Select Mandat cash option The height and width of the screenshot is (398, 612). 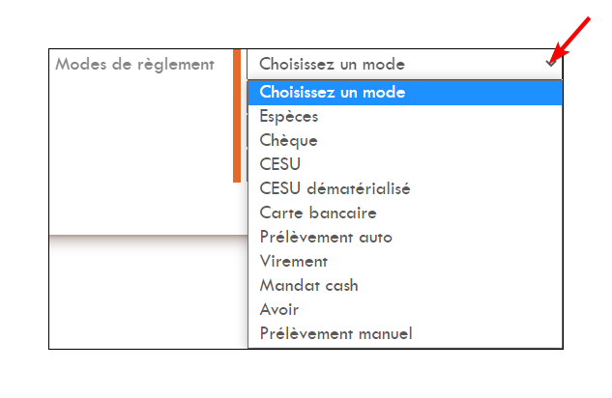coord(405,286)
